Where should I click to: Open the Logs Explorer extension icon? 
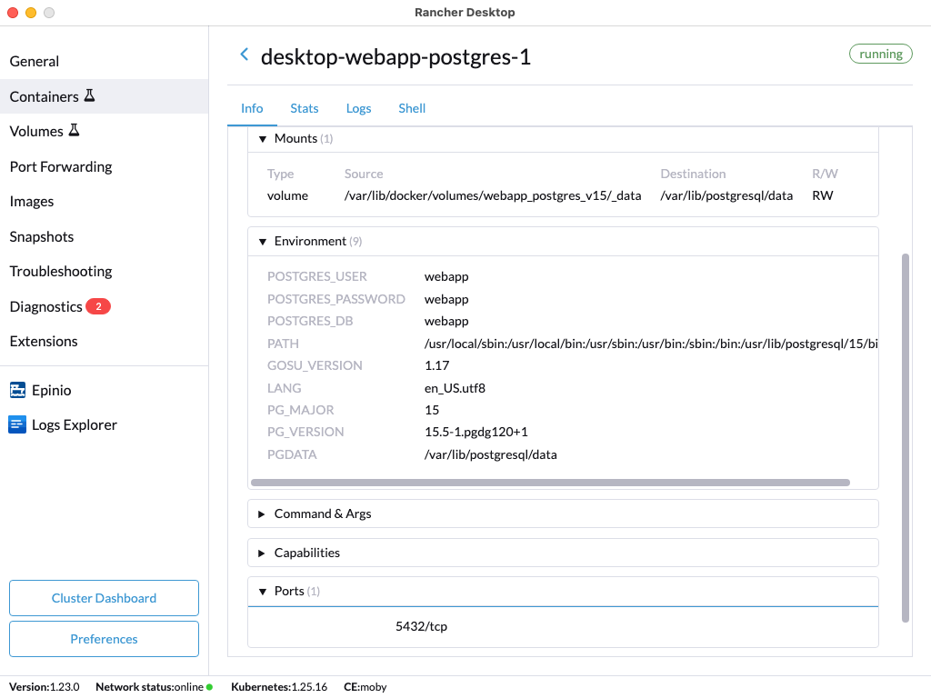pyautogui.click(x=17, y=424)
